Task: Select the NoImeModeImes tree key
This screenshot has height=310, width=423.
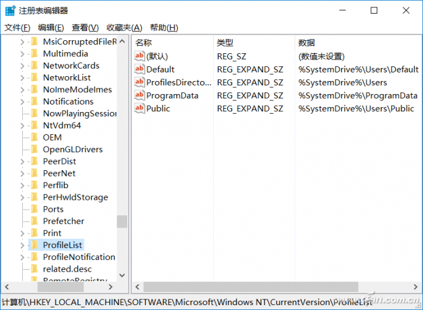Action: 77,90
